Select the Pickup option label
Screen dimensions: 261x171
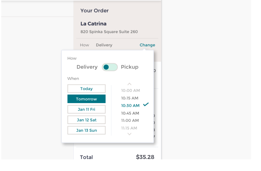click(x=130, y=67)
